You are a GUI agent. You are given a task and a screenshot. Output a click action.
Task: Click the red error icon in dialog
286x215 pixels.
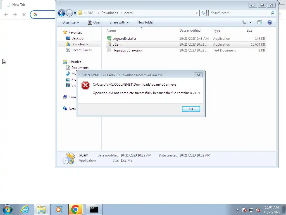point(85,85)
